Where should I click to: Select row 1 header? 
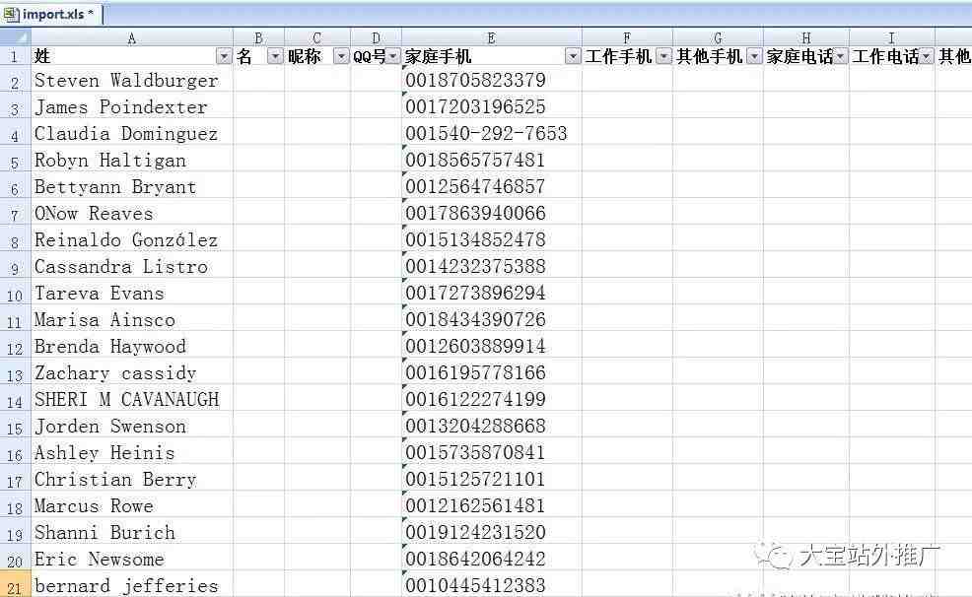click(15, 57)
